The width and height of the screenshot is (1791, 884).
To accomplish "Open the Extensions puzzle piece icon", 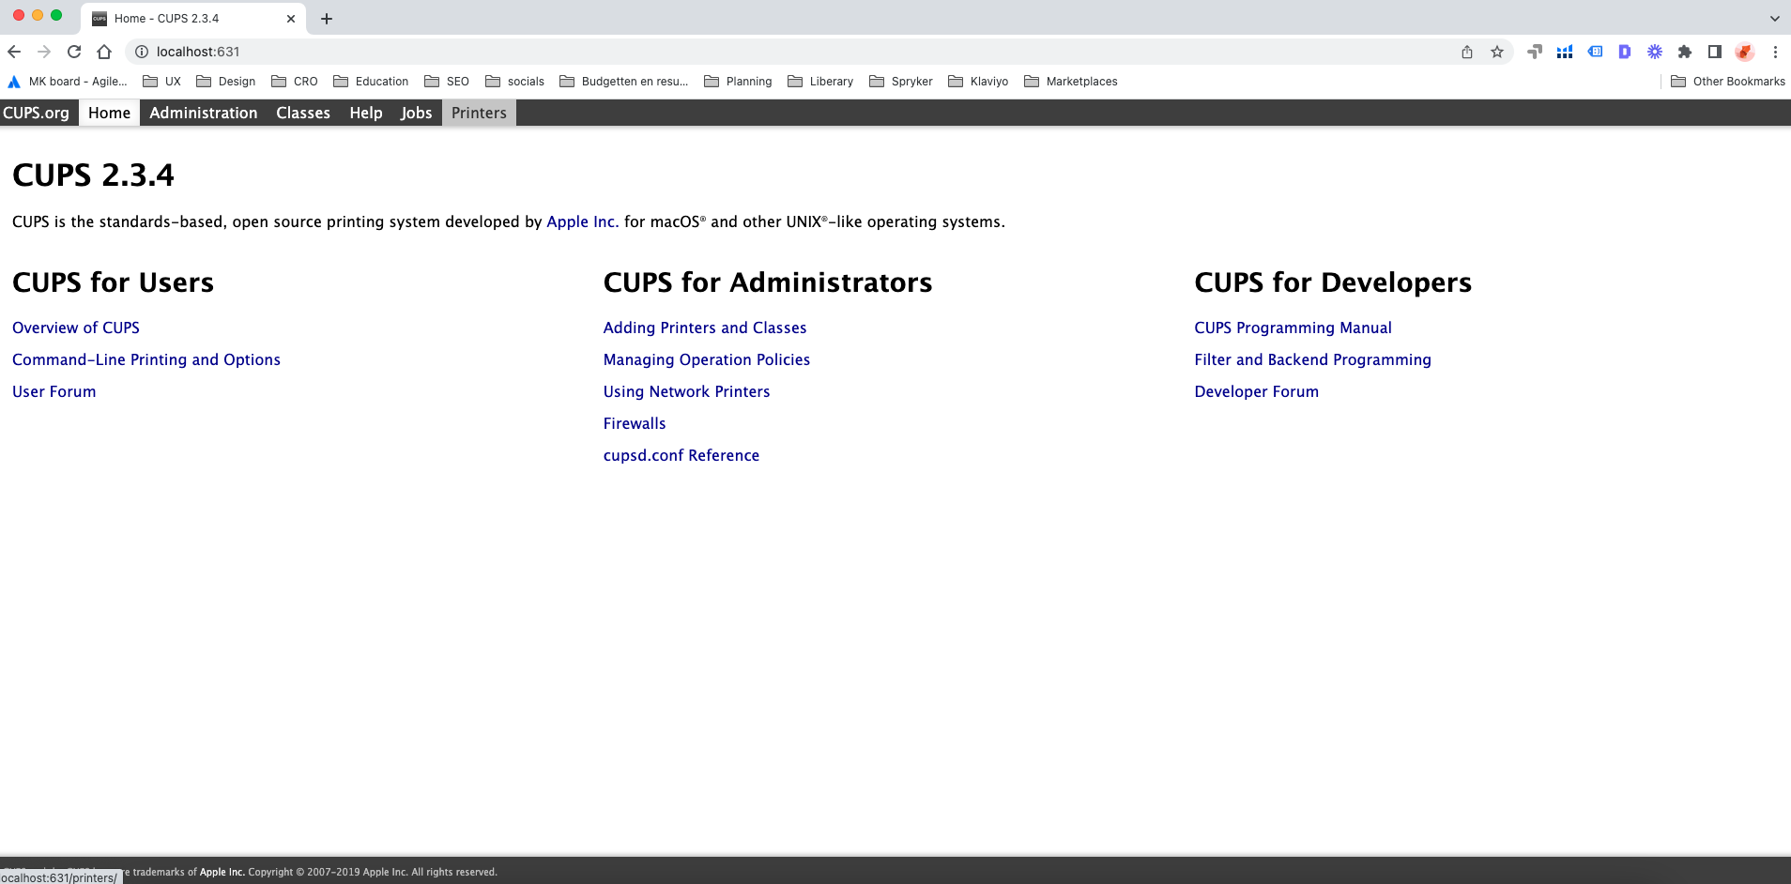I will pos(1685,52).
